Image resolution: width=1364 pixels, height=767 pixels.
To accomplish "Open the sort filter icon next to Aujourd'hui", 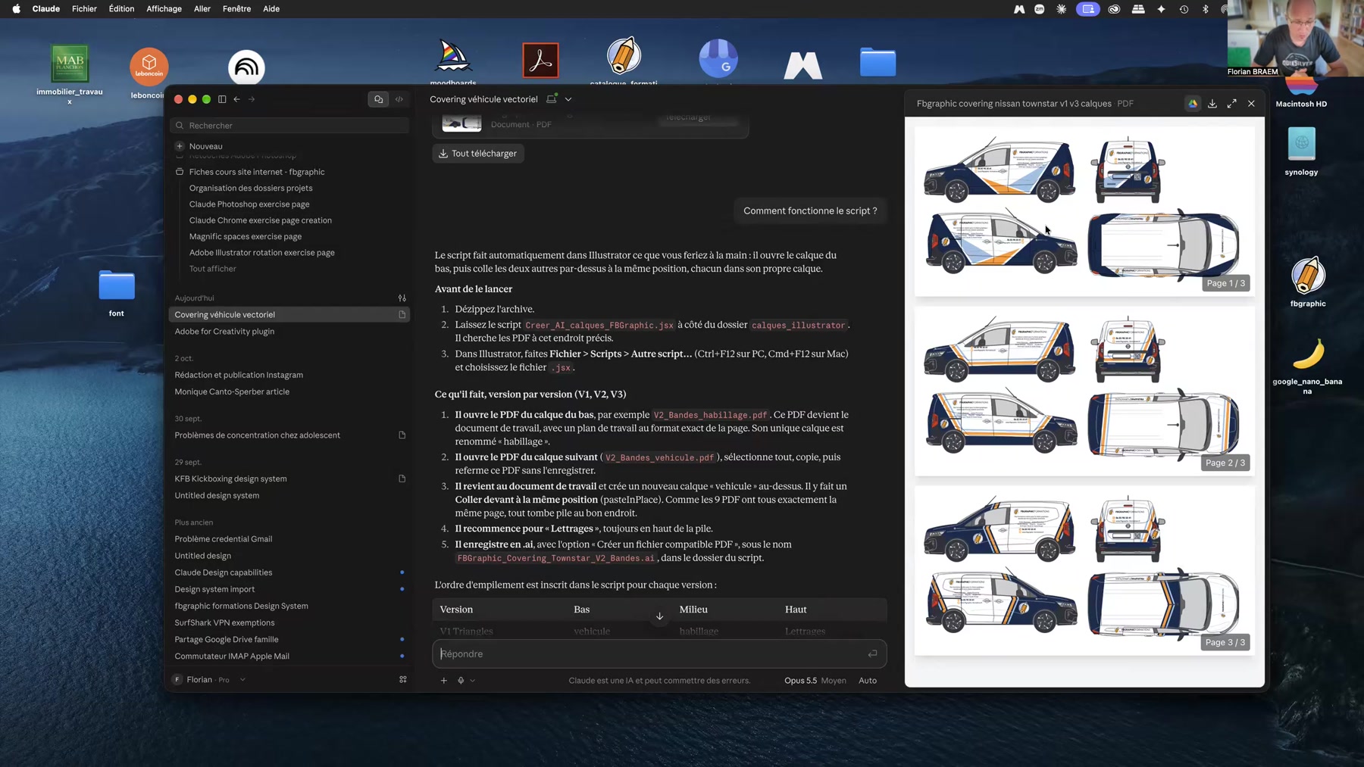I will 402,298.
